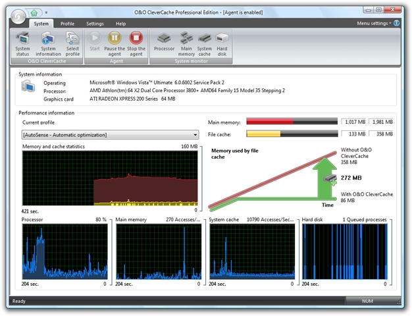The image size is (412, 316).
Task: Click the Memory and cache statistics graph
Action: 110,178
